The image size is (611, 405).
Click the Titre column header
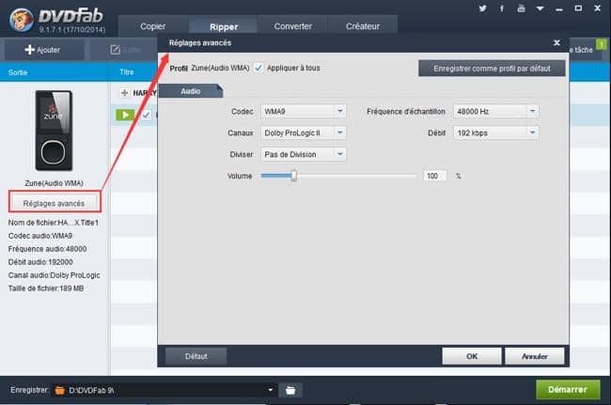(x=127, y=72)
